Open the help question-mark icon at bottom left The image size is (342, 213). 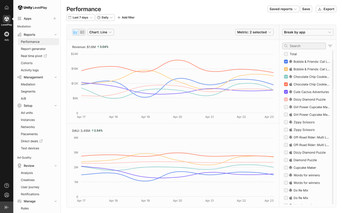pos(6,185)
